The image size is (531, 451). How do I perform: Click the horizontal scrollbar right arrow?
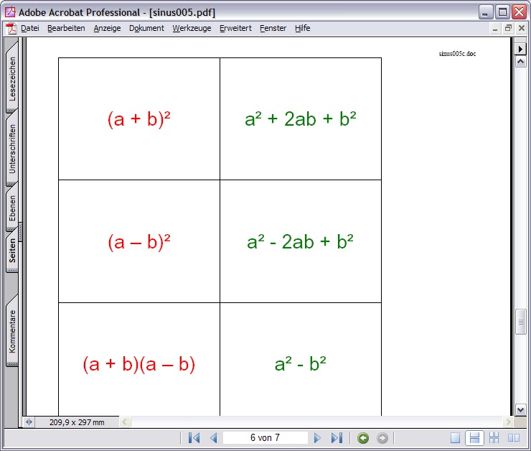(x=507, y=422)
